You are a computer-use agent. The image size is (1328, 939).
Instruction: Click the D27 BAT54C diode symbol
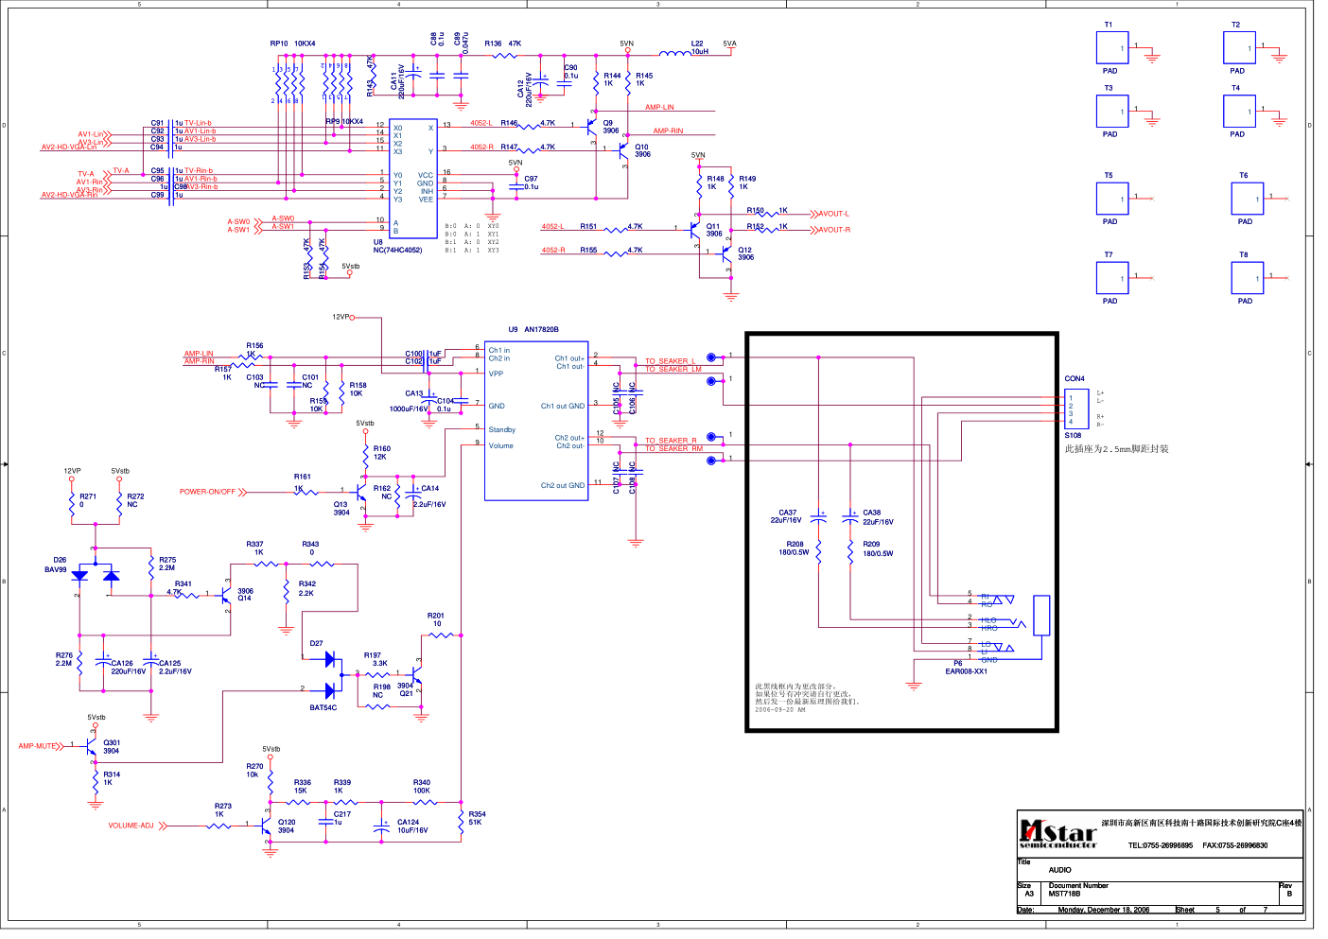point(330,674)
